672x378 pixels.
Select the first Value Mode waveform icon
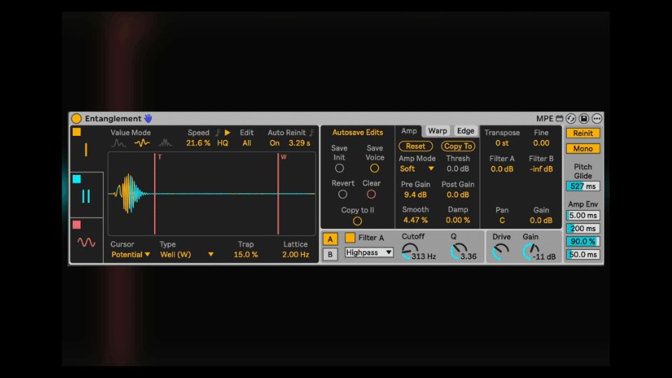(119, 143)
